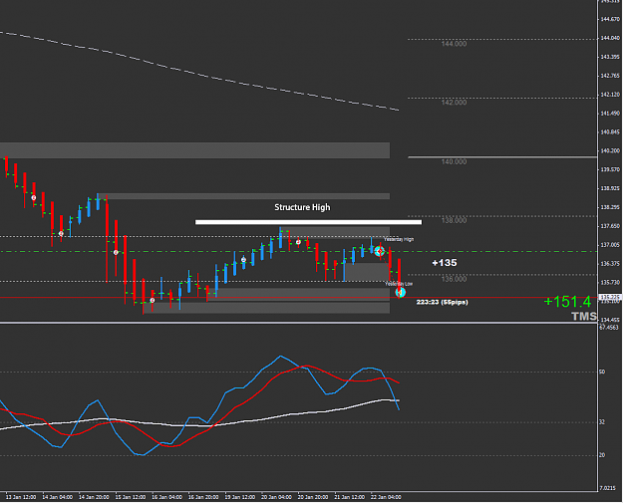The height and width of the screenshot is (503, 623).
Task: Click the 14 Jan 04:00 time label
Action: click(x=57, y=497)
